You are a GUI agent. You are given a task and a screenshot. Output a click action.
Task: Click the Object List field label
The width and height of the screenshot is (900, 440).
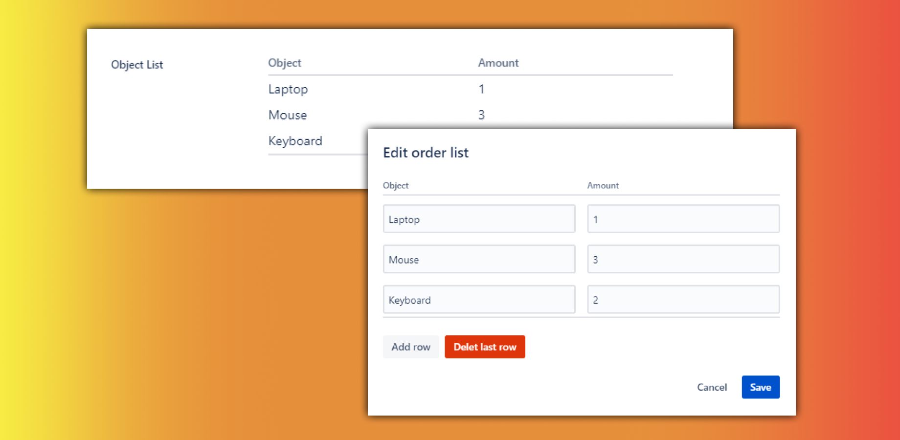coord(137,65)
